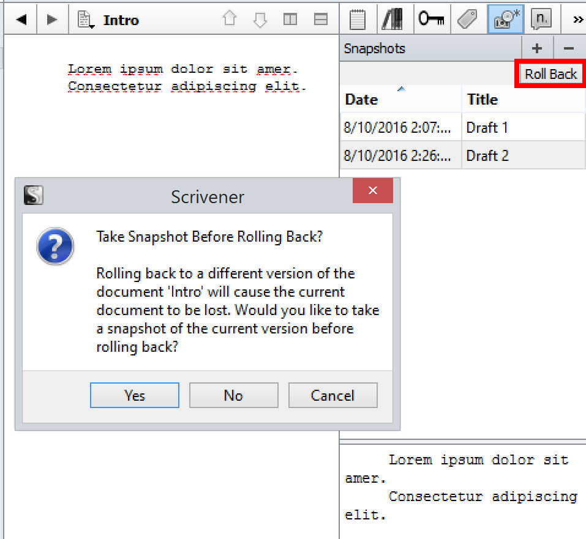Add a new snapshot with plus button
The height and width of the screenshot is (539, 586).
537,48
